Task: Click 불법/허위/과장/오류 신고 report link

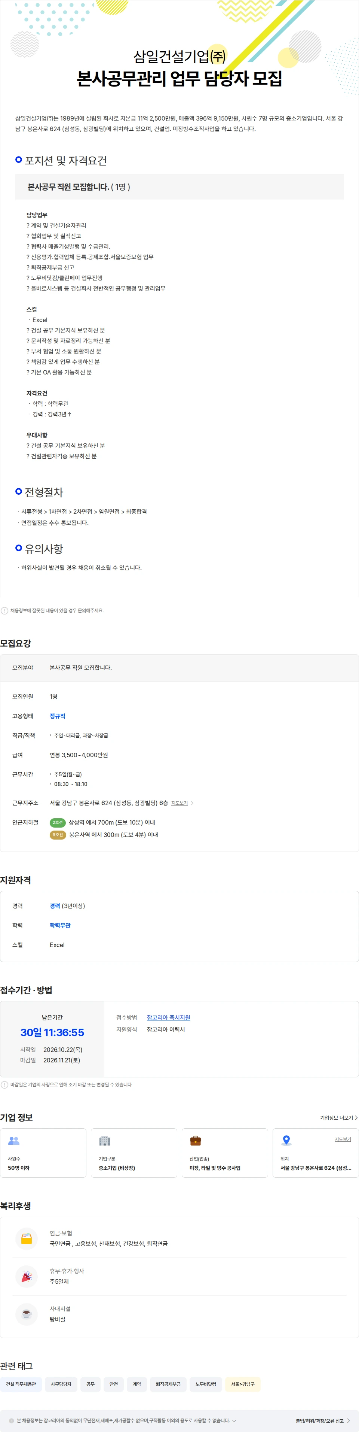Action: [320, 1420]
